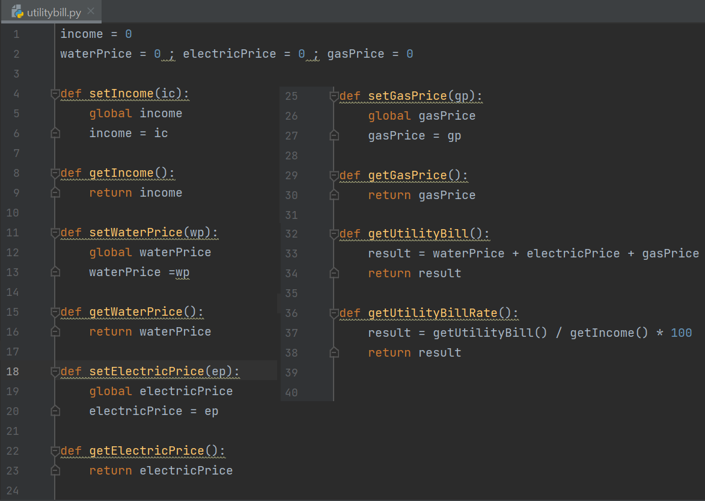
Task: Collapse the setWaterPrice function fold marker
Action: (x=55, y=233)
